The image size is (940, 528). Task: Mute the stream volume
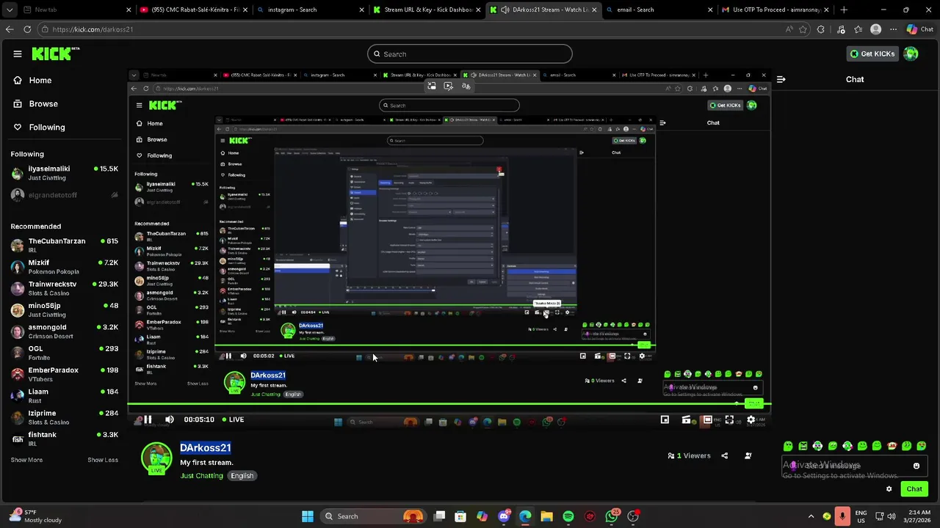click(x=170, y=419)
